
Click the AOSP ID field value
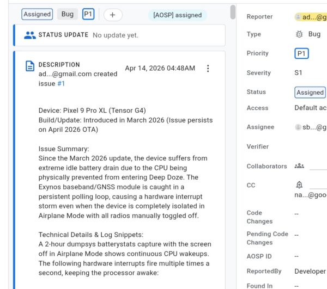296,256
